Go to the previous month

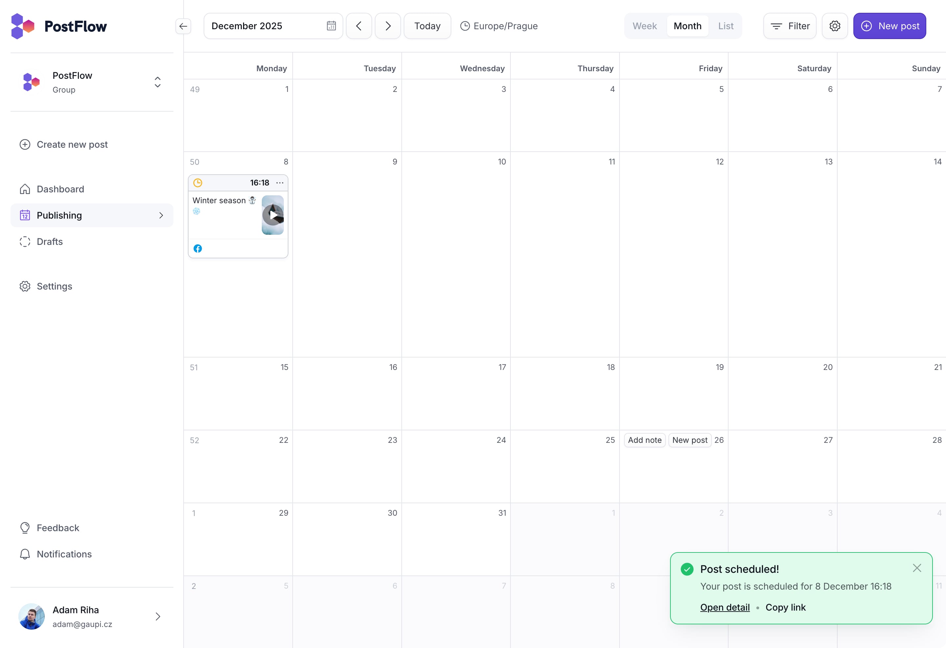pos(359,26)
